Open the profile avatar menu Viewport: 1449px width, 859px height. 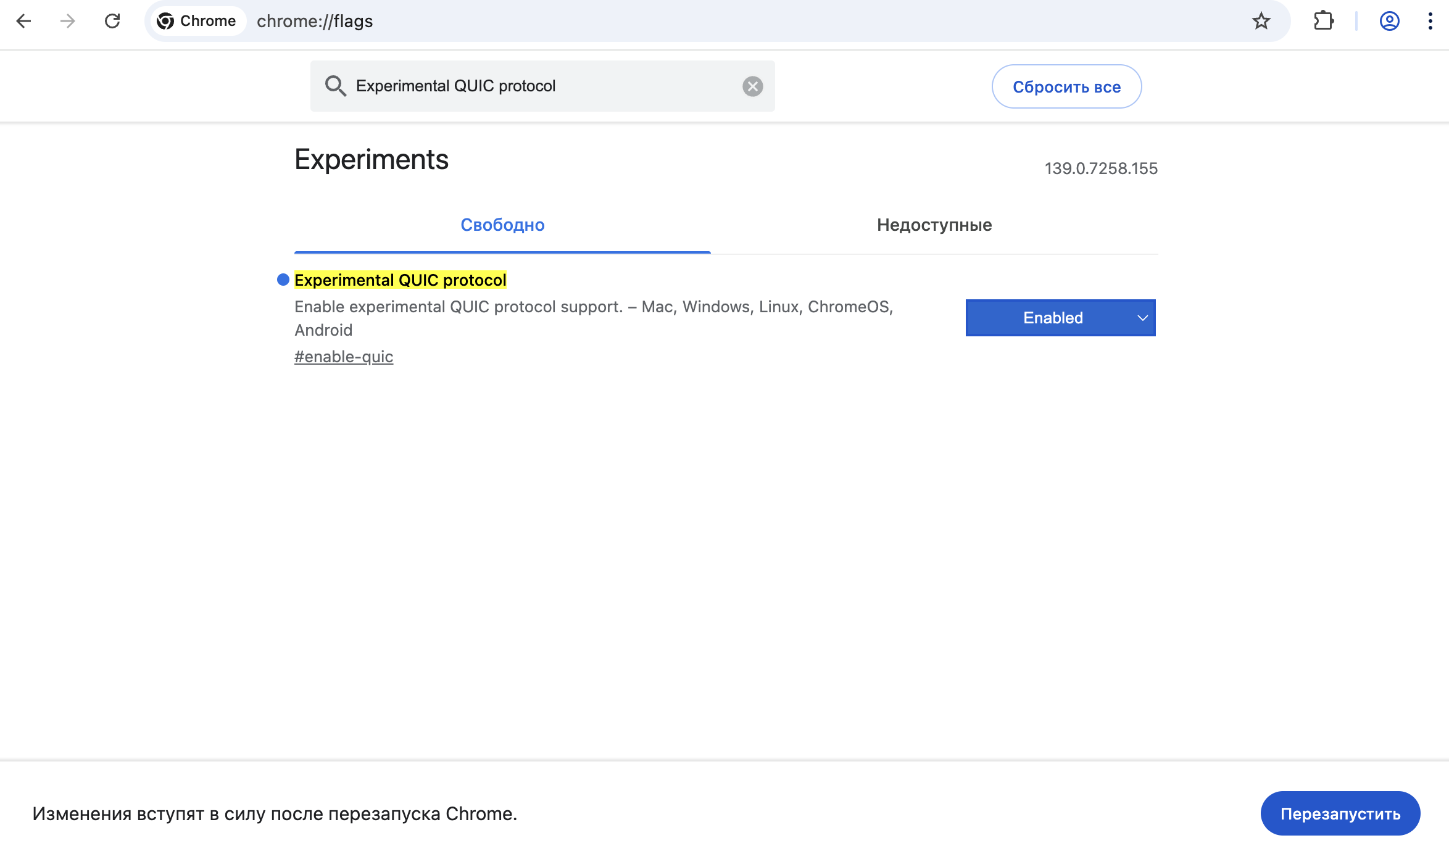tap(1389, 21)
